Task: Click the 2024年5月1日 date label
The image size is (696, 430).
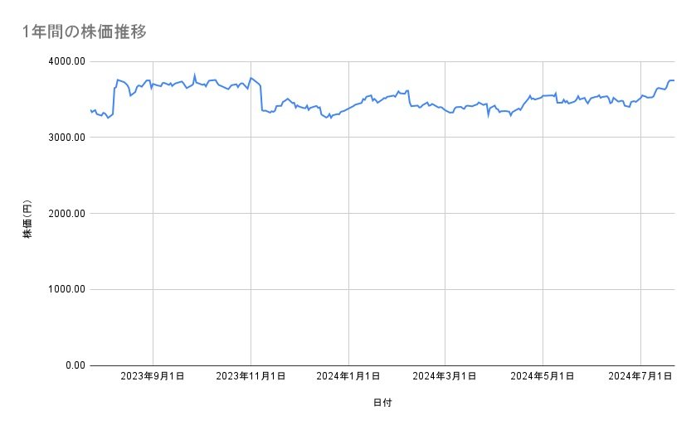Action: tap(543, 377)
